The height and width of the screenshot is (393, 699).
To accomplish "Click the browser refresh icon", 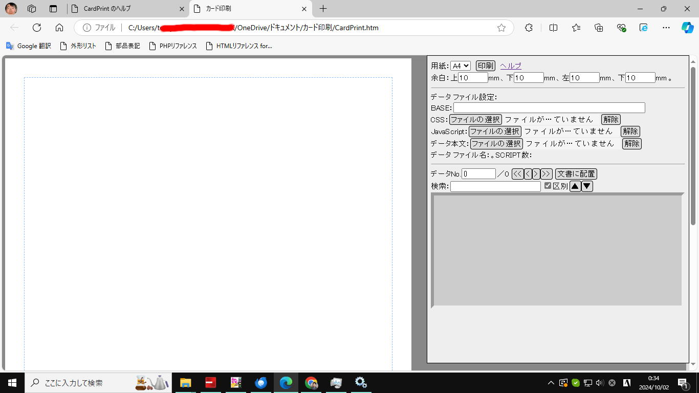I will point(37,28).
